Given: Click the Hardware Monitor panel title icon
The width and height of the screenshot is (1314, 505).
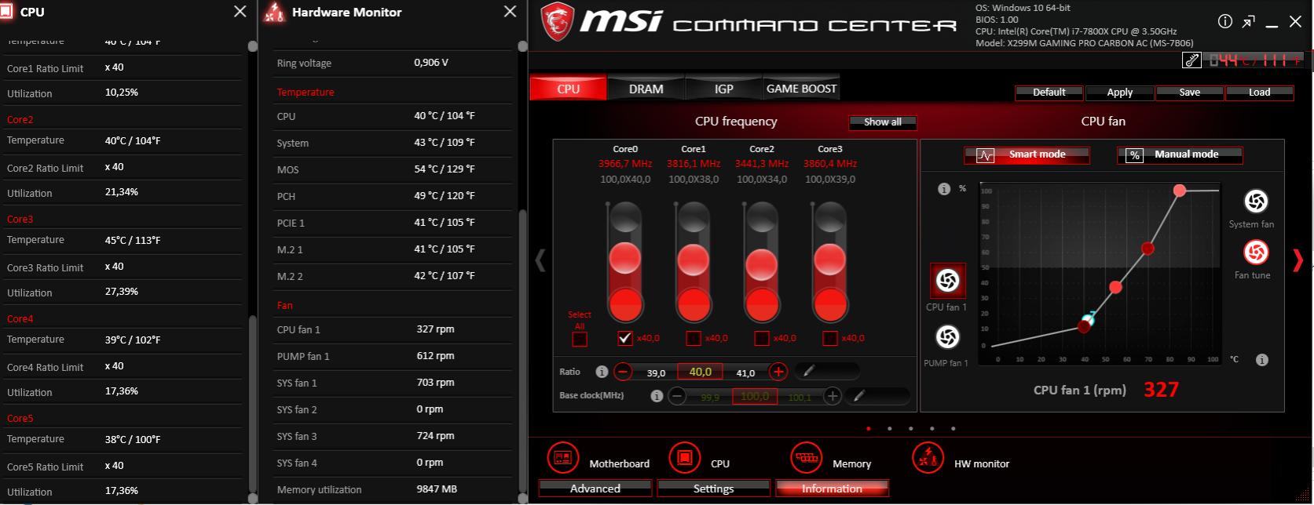Looking at the screenshot, I should (x=273, y=13).
